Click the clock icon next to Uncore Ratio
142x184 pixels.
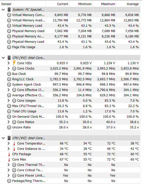click(x=9, y=127)
